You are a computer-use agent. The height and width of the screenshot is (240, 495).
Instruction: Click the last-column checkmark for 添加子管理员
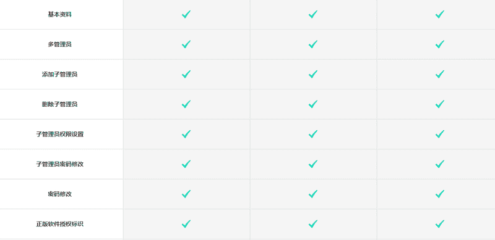tap(440, 74)
